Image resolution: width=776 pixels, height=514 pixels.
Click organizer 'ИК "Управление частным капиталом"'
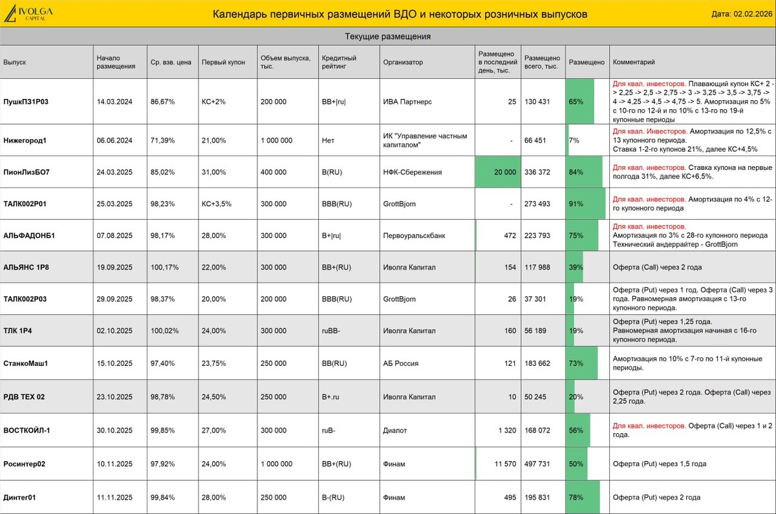point(425,140)
